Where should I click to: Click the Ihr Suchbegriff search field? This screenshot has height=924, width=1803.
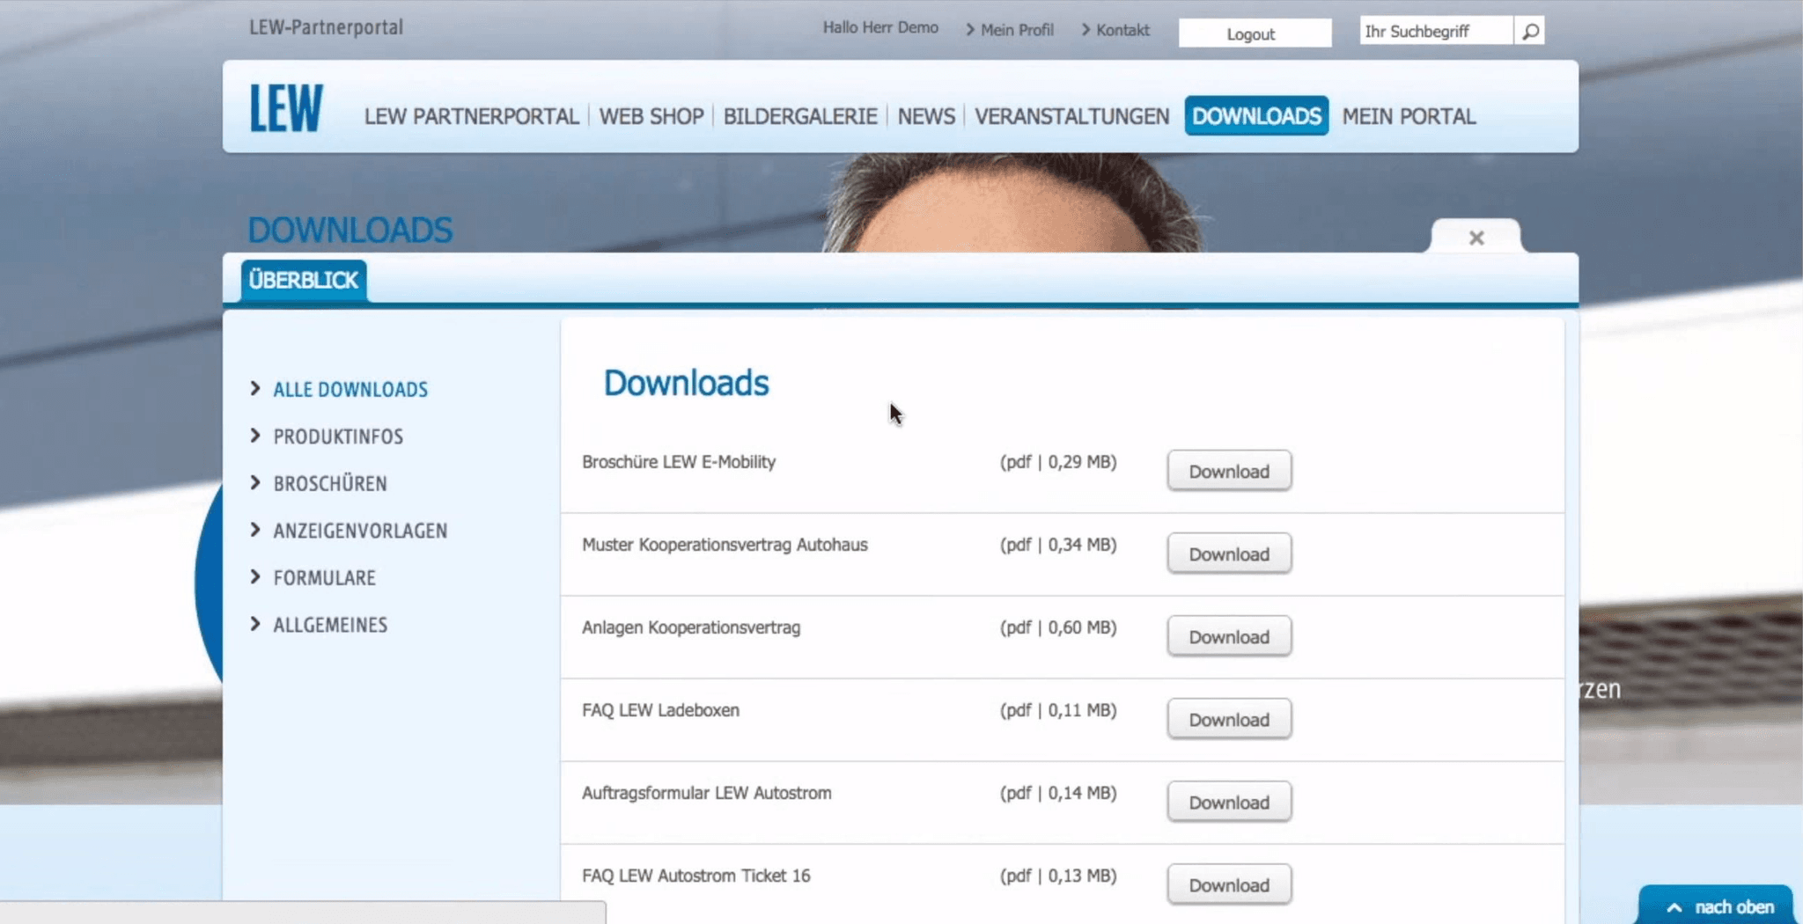1435,32
